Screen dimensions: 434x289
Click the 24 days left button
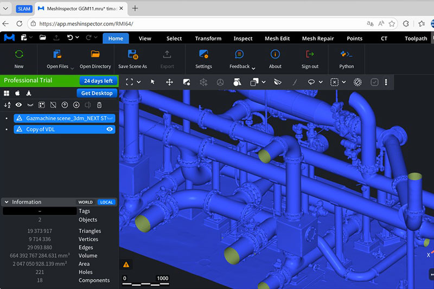point(98,81)
